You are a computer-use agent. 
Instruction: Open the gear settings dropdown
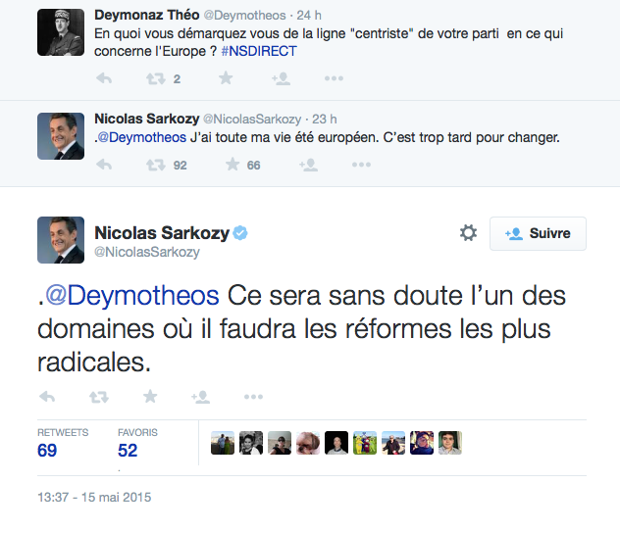pyautogui.click(x=468, y=233)
